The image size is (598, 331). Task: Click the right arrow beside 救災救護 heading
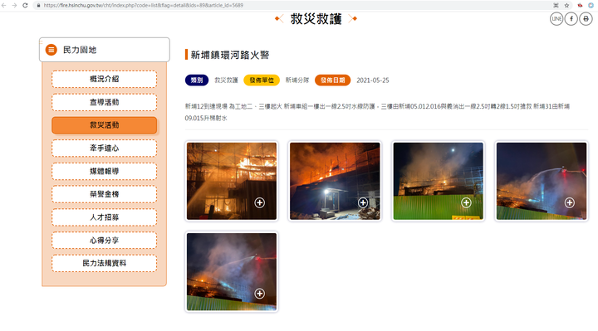353,18
